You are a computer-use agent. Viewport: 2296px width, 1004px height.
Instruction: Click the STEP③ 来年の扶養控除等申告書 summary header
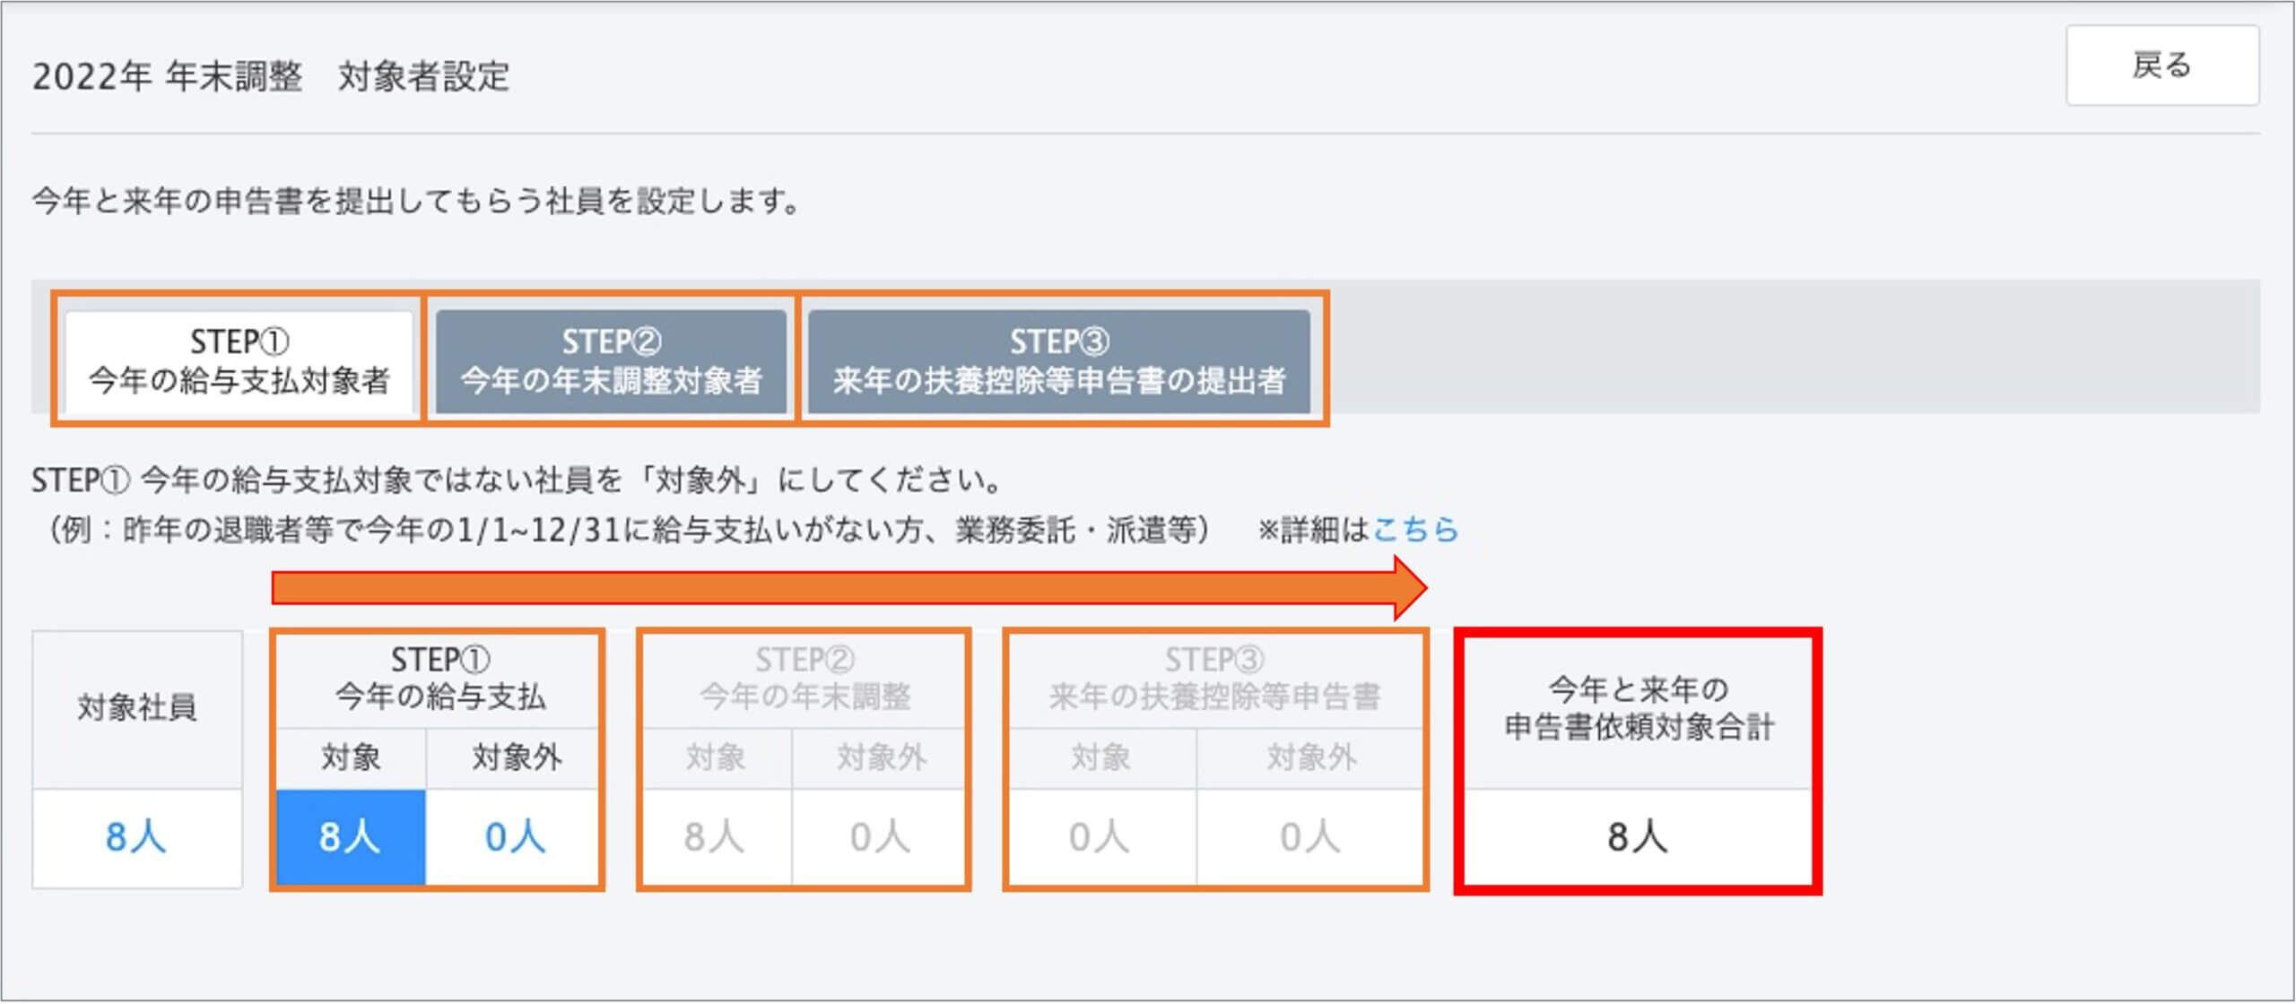coord(1214,679)
